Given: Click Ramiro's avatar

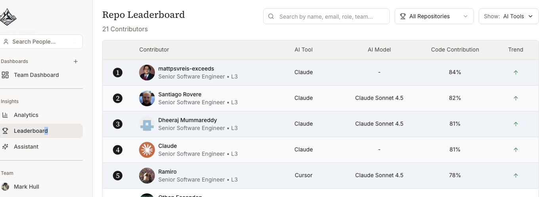Looking at the screenshot, I should tap(147, 176).
